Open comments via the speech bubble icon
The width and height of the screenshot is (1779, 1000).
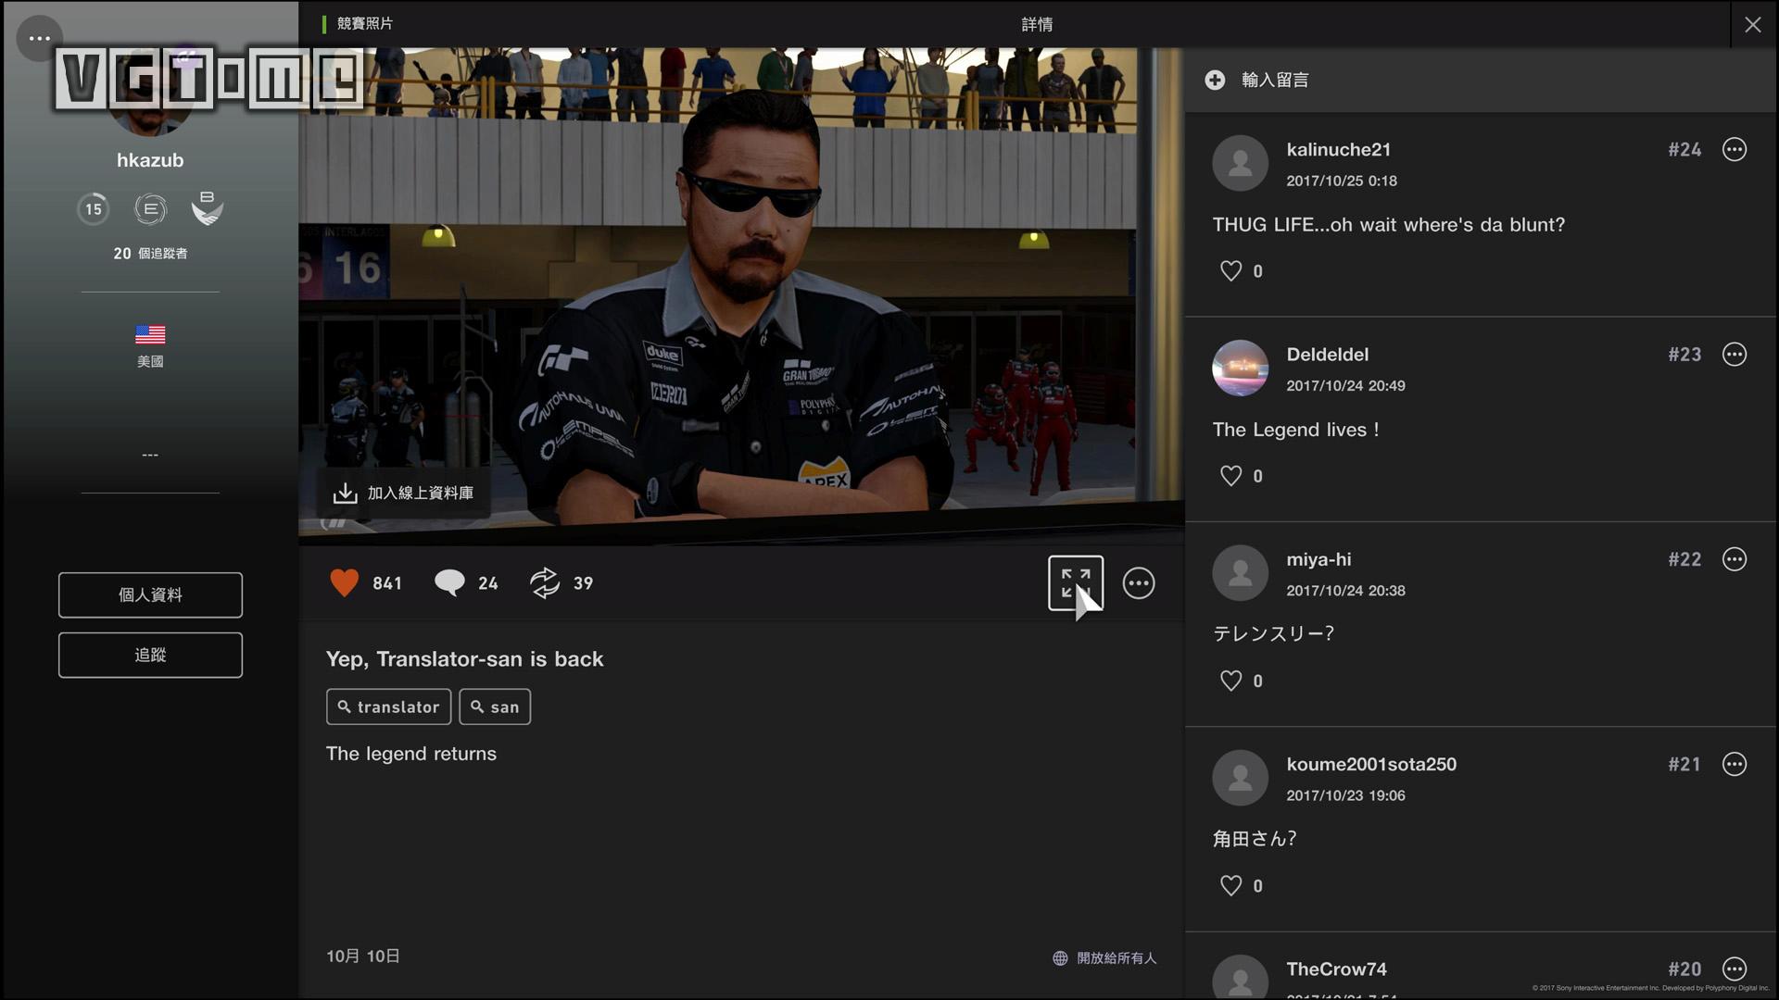[x=449, y=582]
